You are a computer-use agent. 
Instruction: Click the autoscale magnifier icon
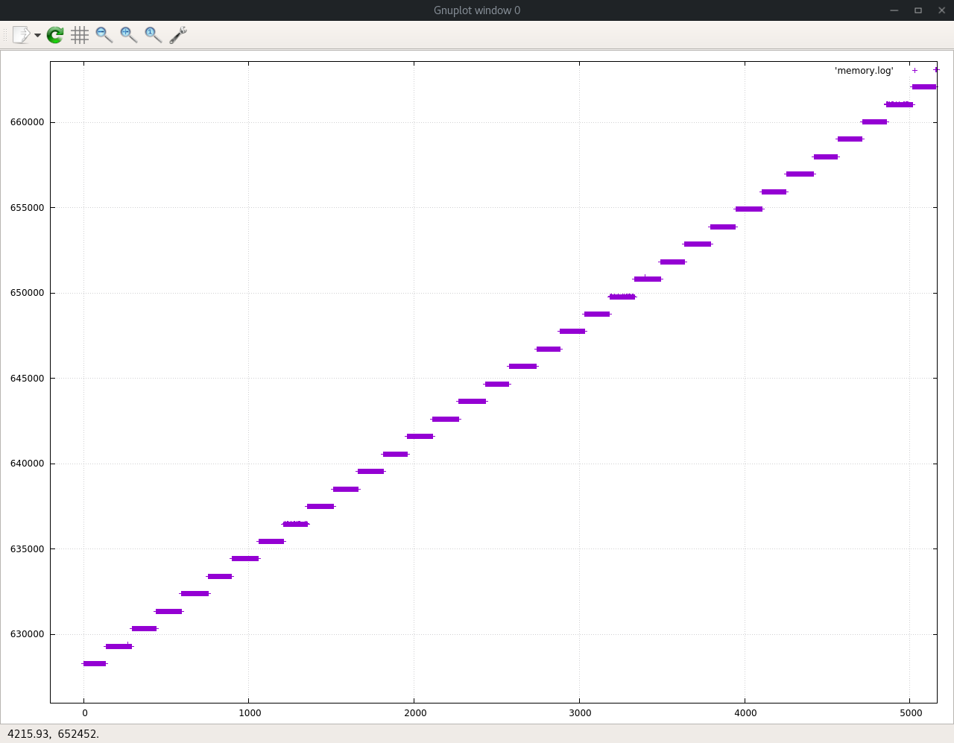pos(154,35)
